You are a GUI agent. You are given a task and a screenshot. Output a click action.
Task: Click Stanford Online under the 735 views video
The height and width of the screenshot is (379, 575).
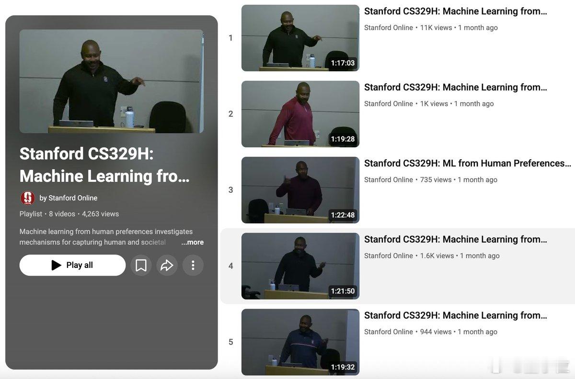pos(389,180)
